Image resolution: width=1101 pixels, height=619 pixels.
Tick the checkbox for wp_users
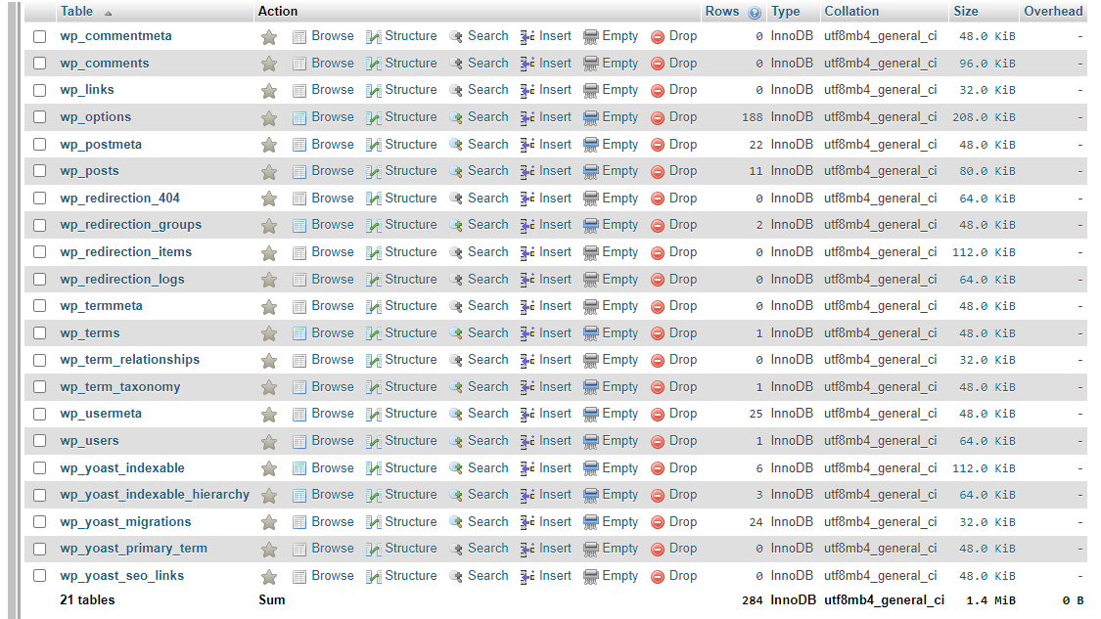[x=40, y=441]
